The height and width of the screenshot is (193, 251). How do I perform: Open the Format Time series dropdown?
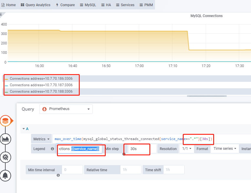[x=225, y=149]
